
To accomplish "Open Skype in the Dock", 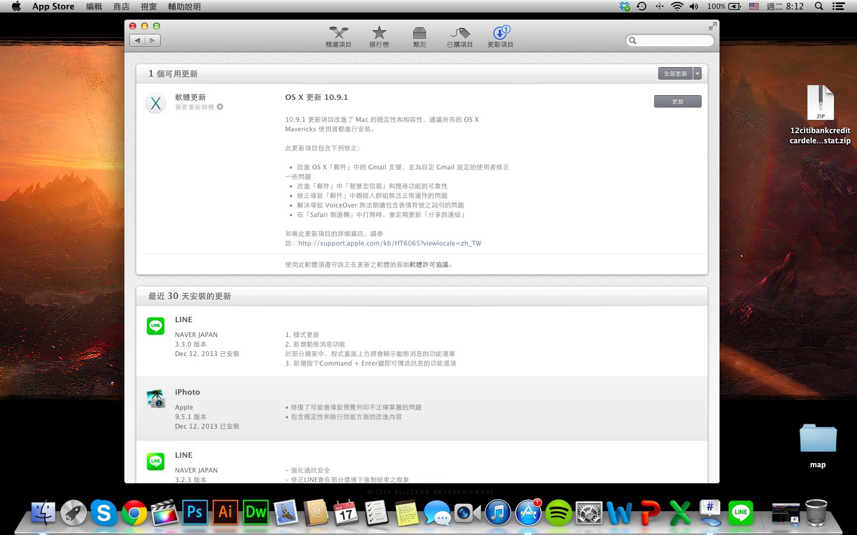I will tap(104, 512).
